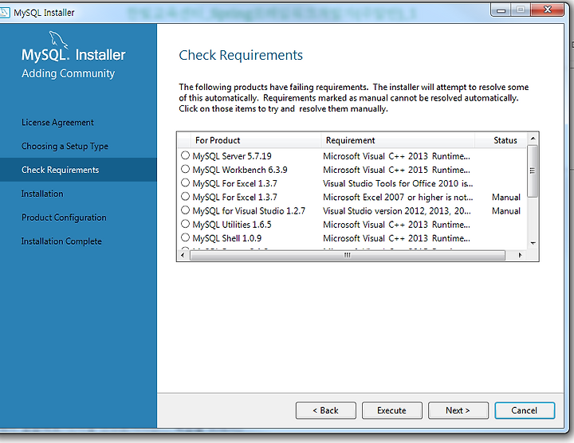The width and height of the screenshot is (574, 443).
Task: Click 'Visual Studio version 2012, 2013, 20...' text
Action: pos(397,211)
